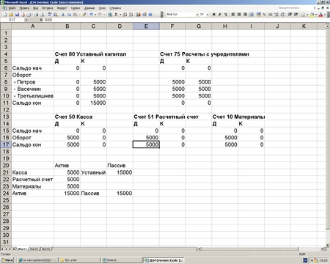
Task: Increase the cell indent
Action: [296, 15]
